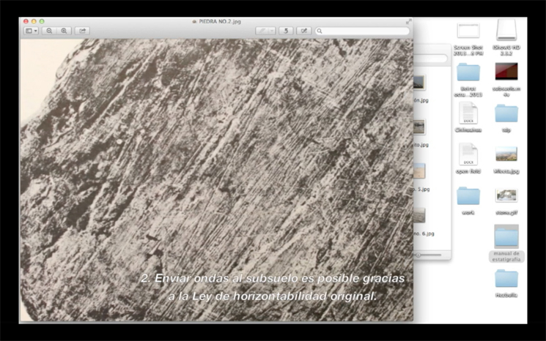Rotate the image with the Rotate button
The width and height of the screenshot is (546, 341).
pyautogui.click(x=286, y=31)
